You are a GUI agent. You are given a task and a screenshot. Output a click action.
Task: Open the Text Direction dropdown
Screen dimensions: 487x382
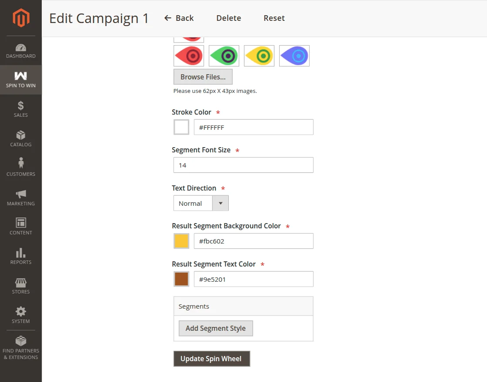[201, 203]
